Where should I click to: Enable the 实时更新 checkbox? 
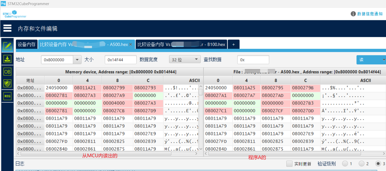(289, 164)
